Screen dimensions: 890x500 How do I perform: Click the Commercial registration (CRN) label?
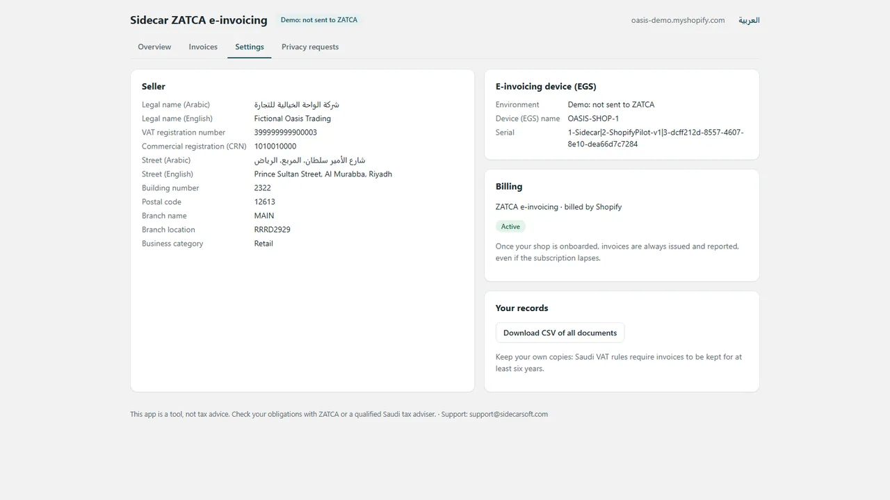pos(194,147)
